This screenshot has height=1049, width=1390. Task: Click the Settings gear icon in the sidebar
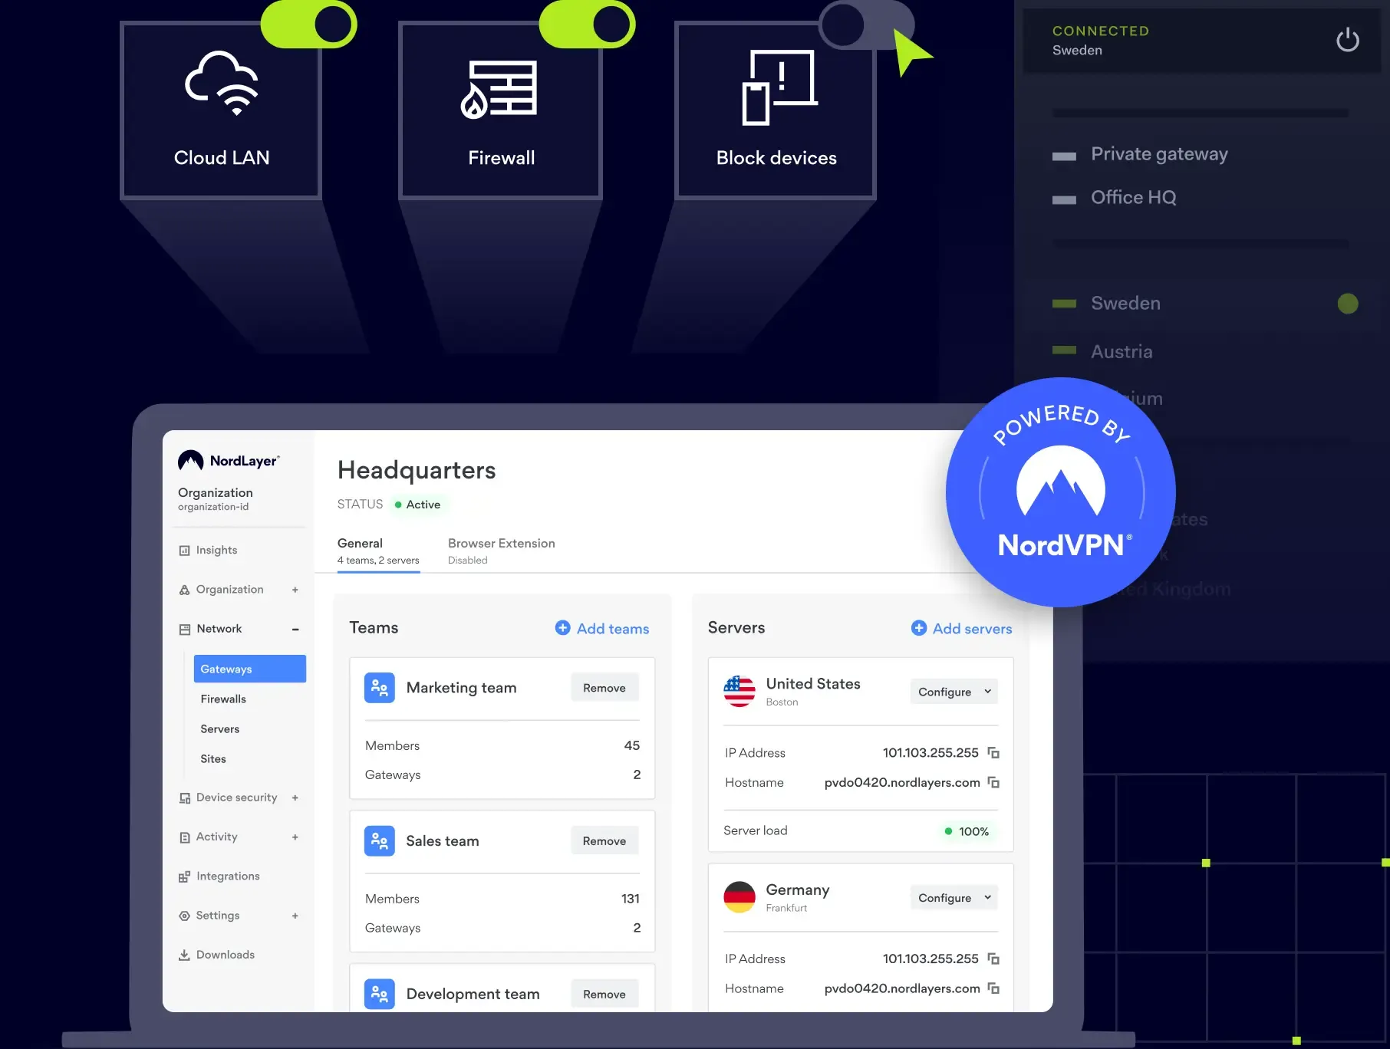(184, 916)
